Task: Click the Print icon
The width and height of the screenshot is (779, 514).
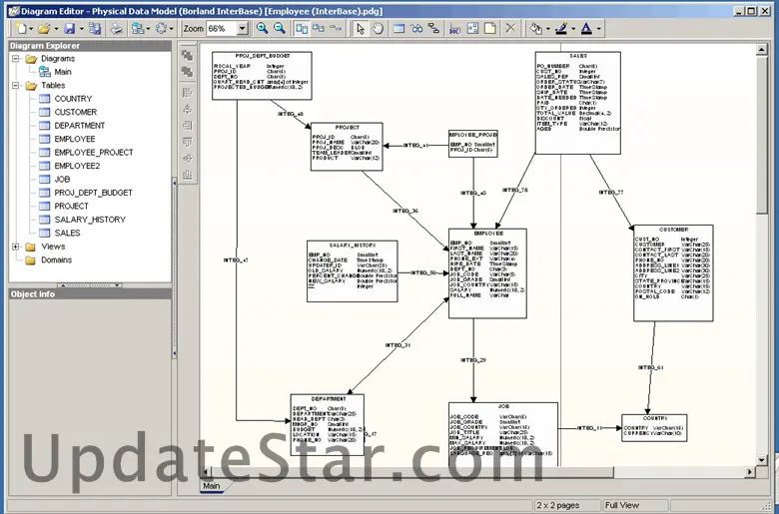Action: tap(117, 28)
